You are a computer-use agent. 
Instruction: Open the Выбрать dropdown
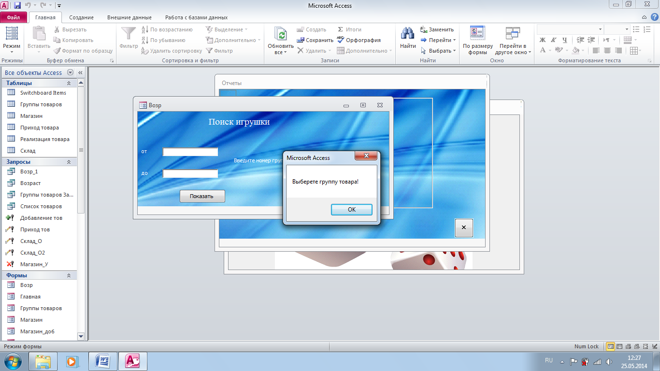[438, 51]
